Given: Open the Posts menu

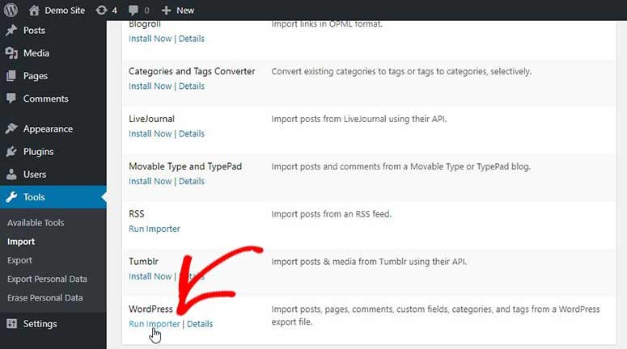Looking at the screenshot, I should coord(34,31).
